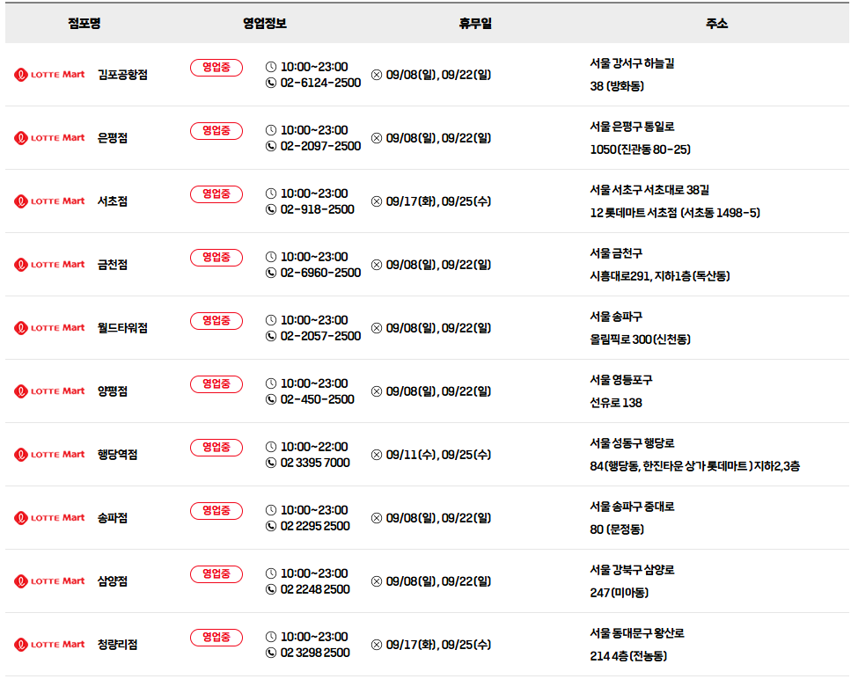The width and height of the screenshot is (851, 679).
Task: Open the 월드타워점 store name link
Action: click(x=122, y=328)
